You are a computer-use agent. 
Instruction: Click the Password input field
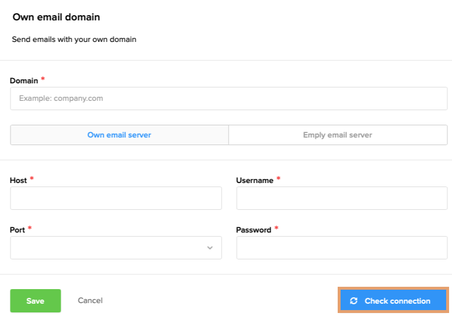coord(342,248)
